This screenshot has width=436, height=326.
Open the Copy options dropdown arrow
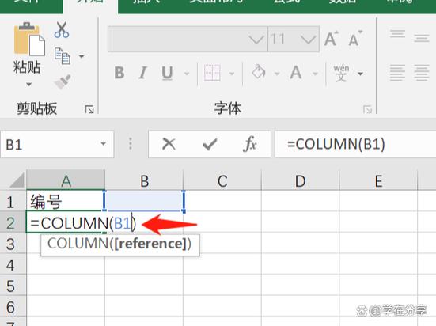(x=82, y=56)
